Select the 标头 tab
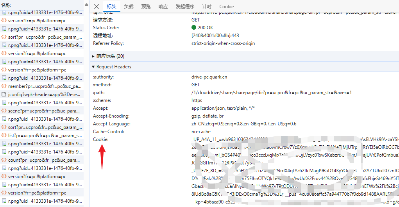The height and width of the screenshot is (207, 399). [111, 7]
